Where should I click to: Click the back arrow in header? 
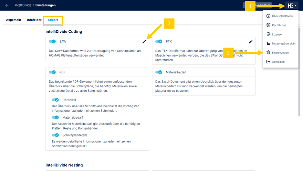pyautogui.click(x=7, y=5)
